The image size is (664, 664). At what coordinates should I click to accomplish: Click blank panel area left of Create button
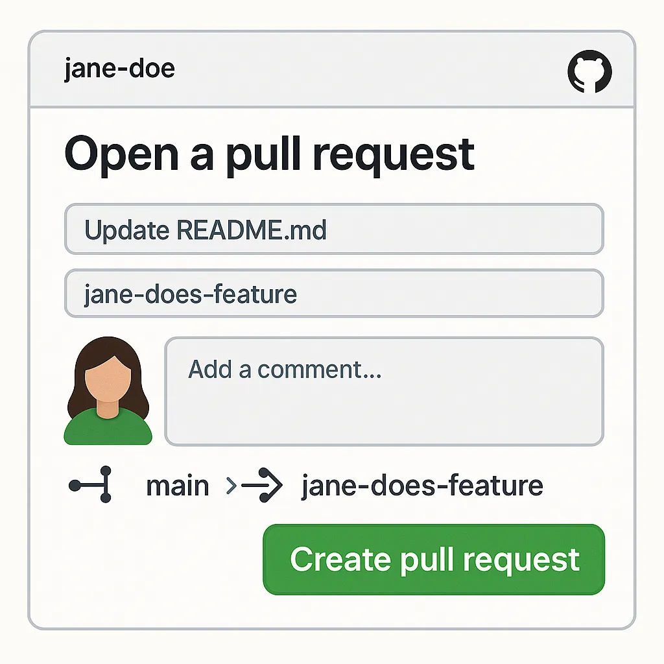tap(149, 559)
